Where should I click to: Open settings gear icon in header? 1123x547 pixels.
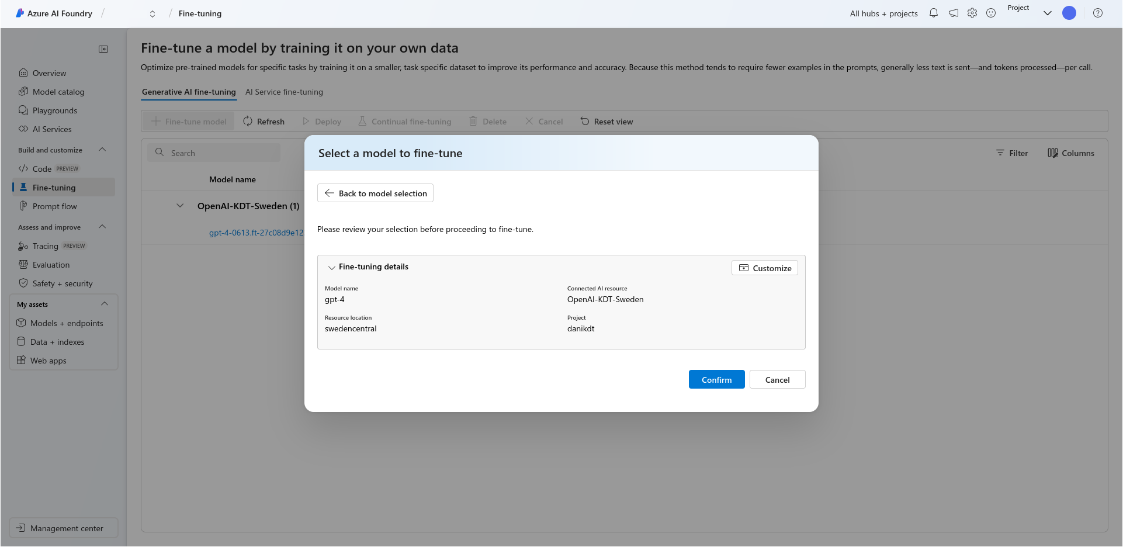(972, 13)
